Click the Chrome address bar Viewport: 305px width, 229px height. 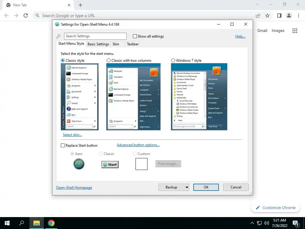[x=144, y=16]
